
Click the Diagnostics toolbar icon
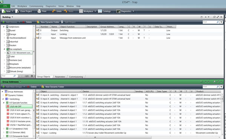[x=118, y=11]
